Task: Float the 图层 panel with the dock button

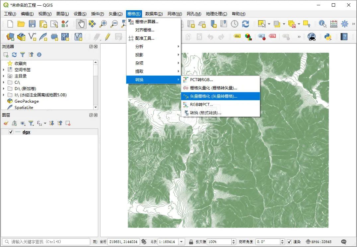Action: (x=91, y=115)
